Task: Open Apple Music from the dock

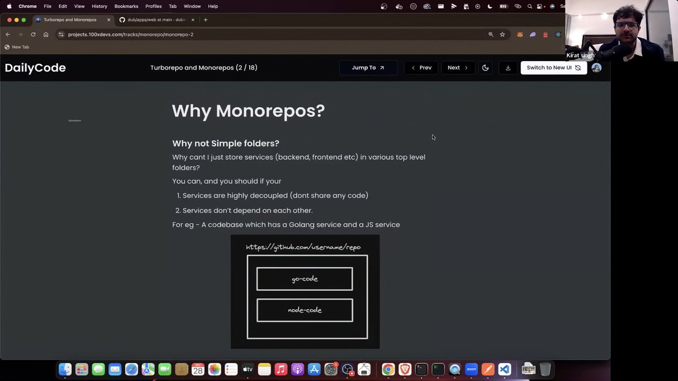Action: coord(281,369)
